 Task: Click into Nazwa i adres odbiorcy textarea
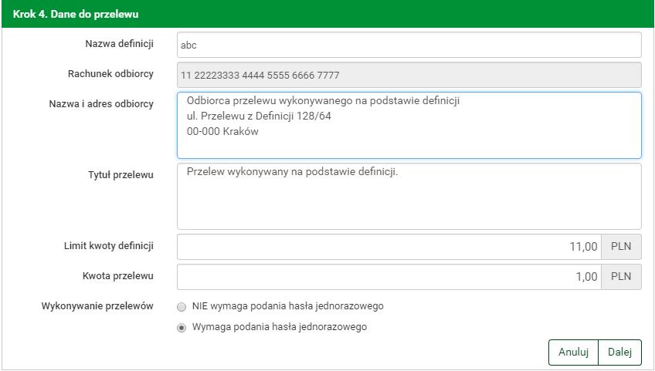coord(409,125)
